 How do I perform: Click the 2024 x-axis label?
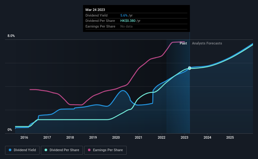(207, 137)
